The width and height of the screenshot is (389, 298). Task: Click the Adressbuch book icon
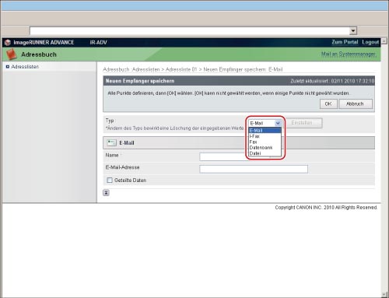pyautogui.click(x=12, y=54)
